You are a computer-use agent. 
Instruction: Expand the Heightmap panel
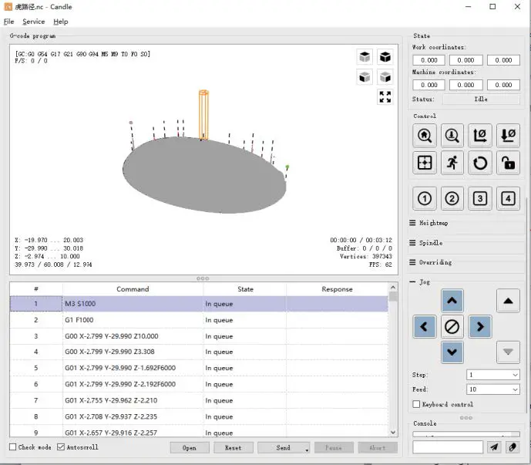[x=432, y=223]
